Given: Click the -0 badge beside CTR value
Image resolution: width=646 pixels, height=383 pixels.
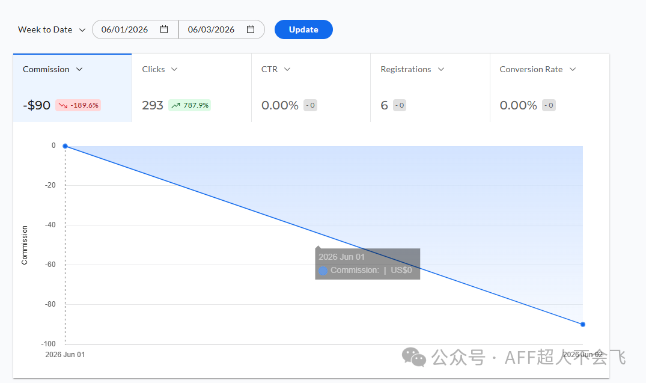Looking at the screenshot, I should pyautogui.click(x=310, y=105).
